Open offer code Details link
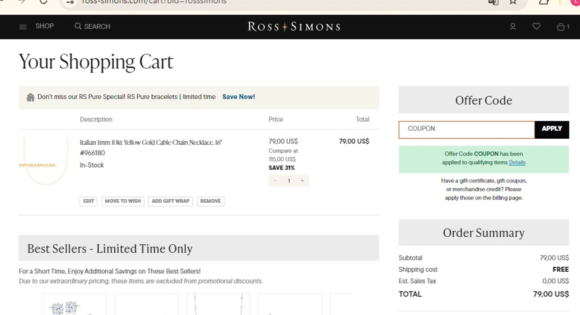This screenshot has width=580, height=315. pos(517,163)
